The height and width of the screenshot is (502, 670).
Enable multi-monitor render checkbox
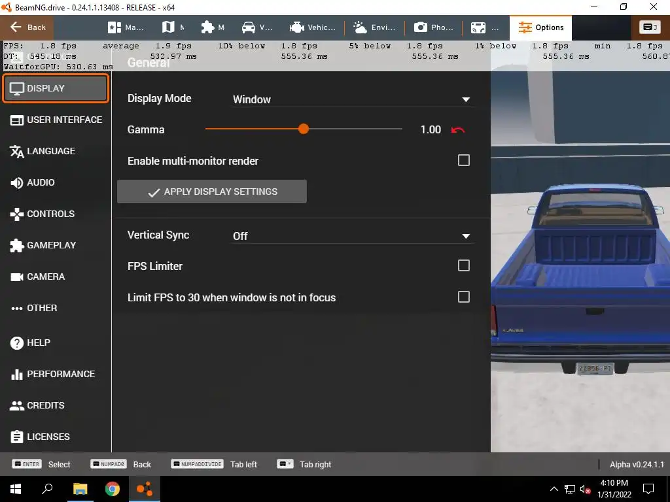(464, 161)
